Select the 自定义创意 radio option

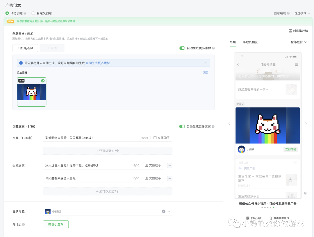click(33, 13)
